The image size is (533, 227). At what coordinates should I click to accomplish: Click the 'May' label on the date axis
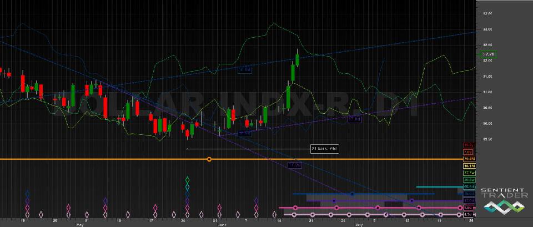(x=79, y=225)
